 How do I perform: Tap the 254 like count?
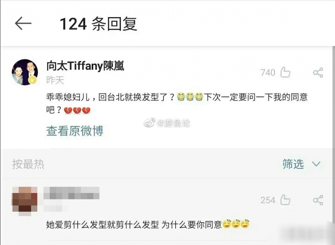[x=268, y=200]
